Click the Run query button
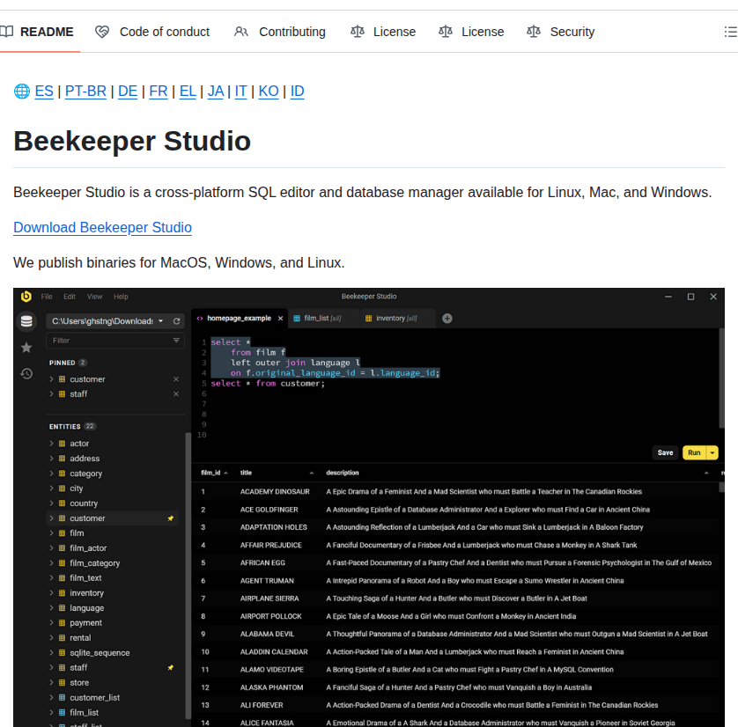The image size is (738, 727). point(694,452)
